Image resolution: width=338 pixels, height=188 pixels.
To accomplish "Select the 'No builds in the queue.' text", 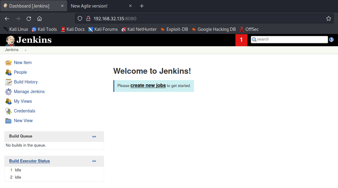I will pyautogui.click(x=26, y=145).
